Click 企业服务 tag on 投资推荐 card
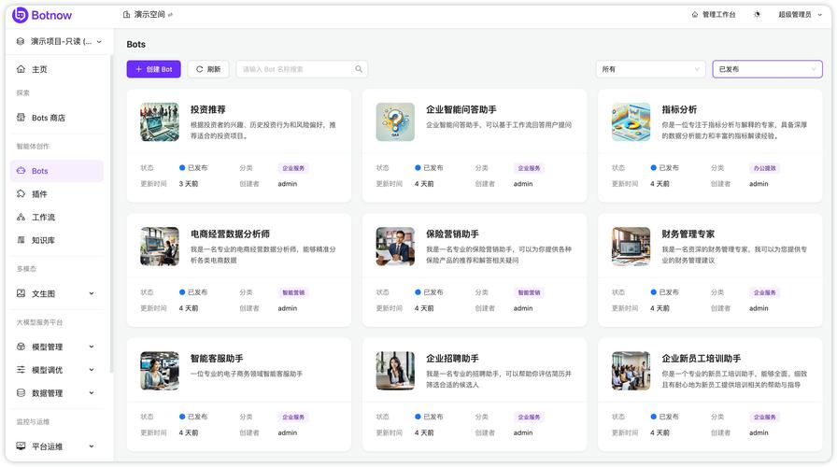837x467 pixels. pos(293,168)
